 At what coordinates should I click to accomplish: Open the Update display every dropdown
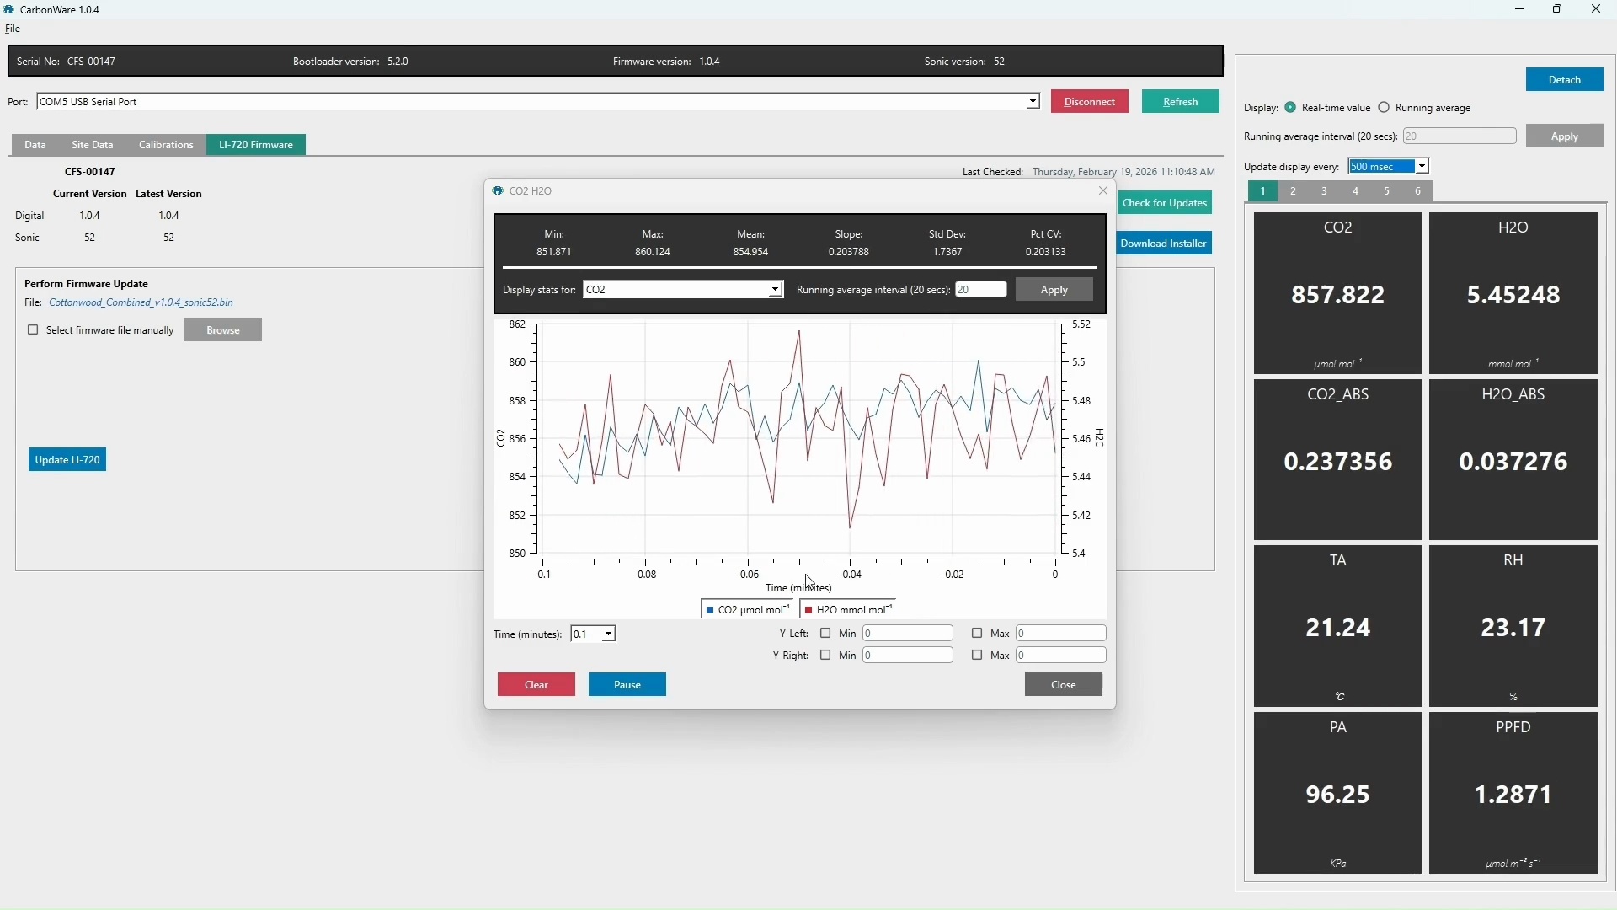1389,167
